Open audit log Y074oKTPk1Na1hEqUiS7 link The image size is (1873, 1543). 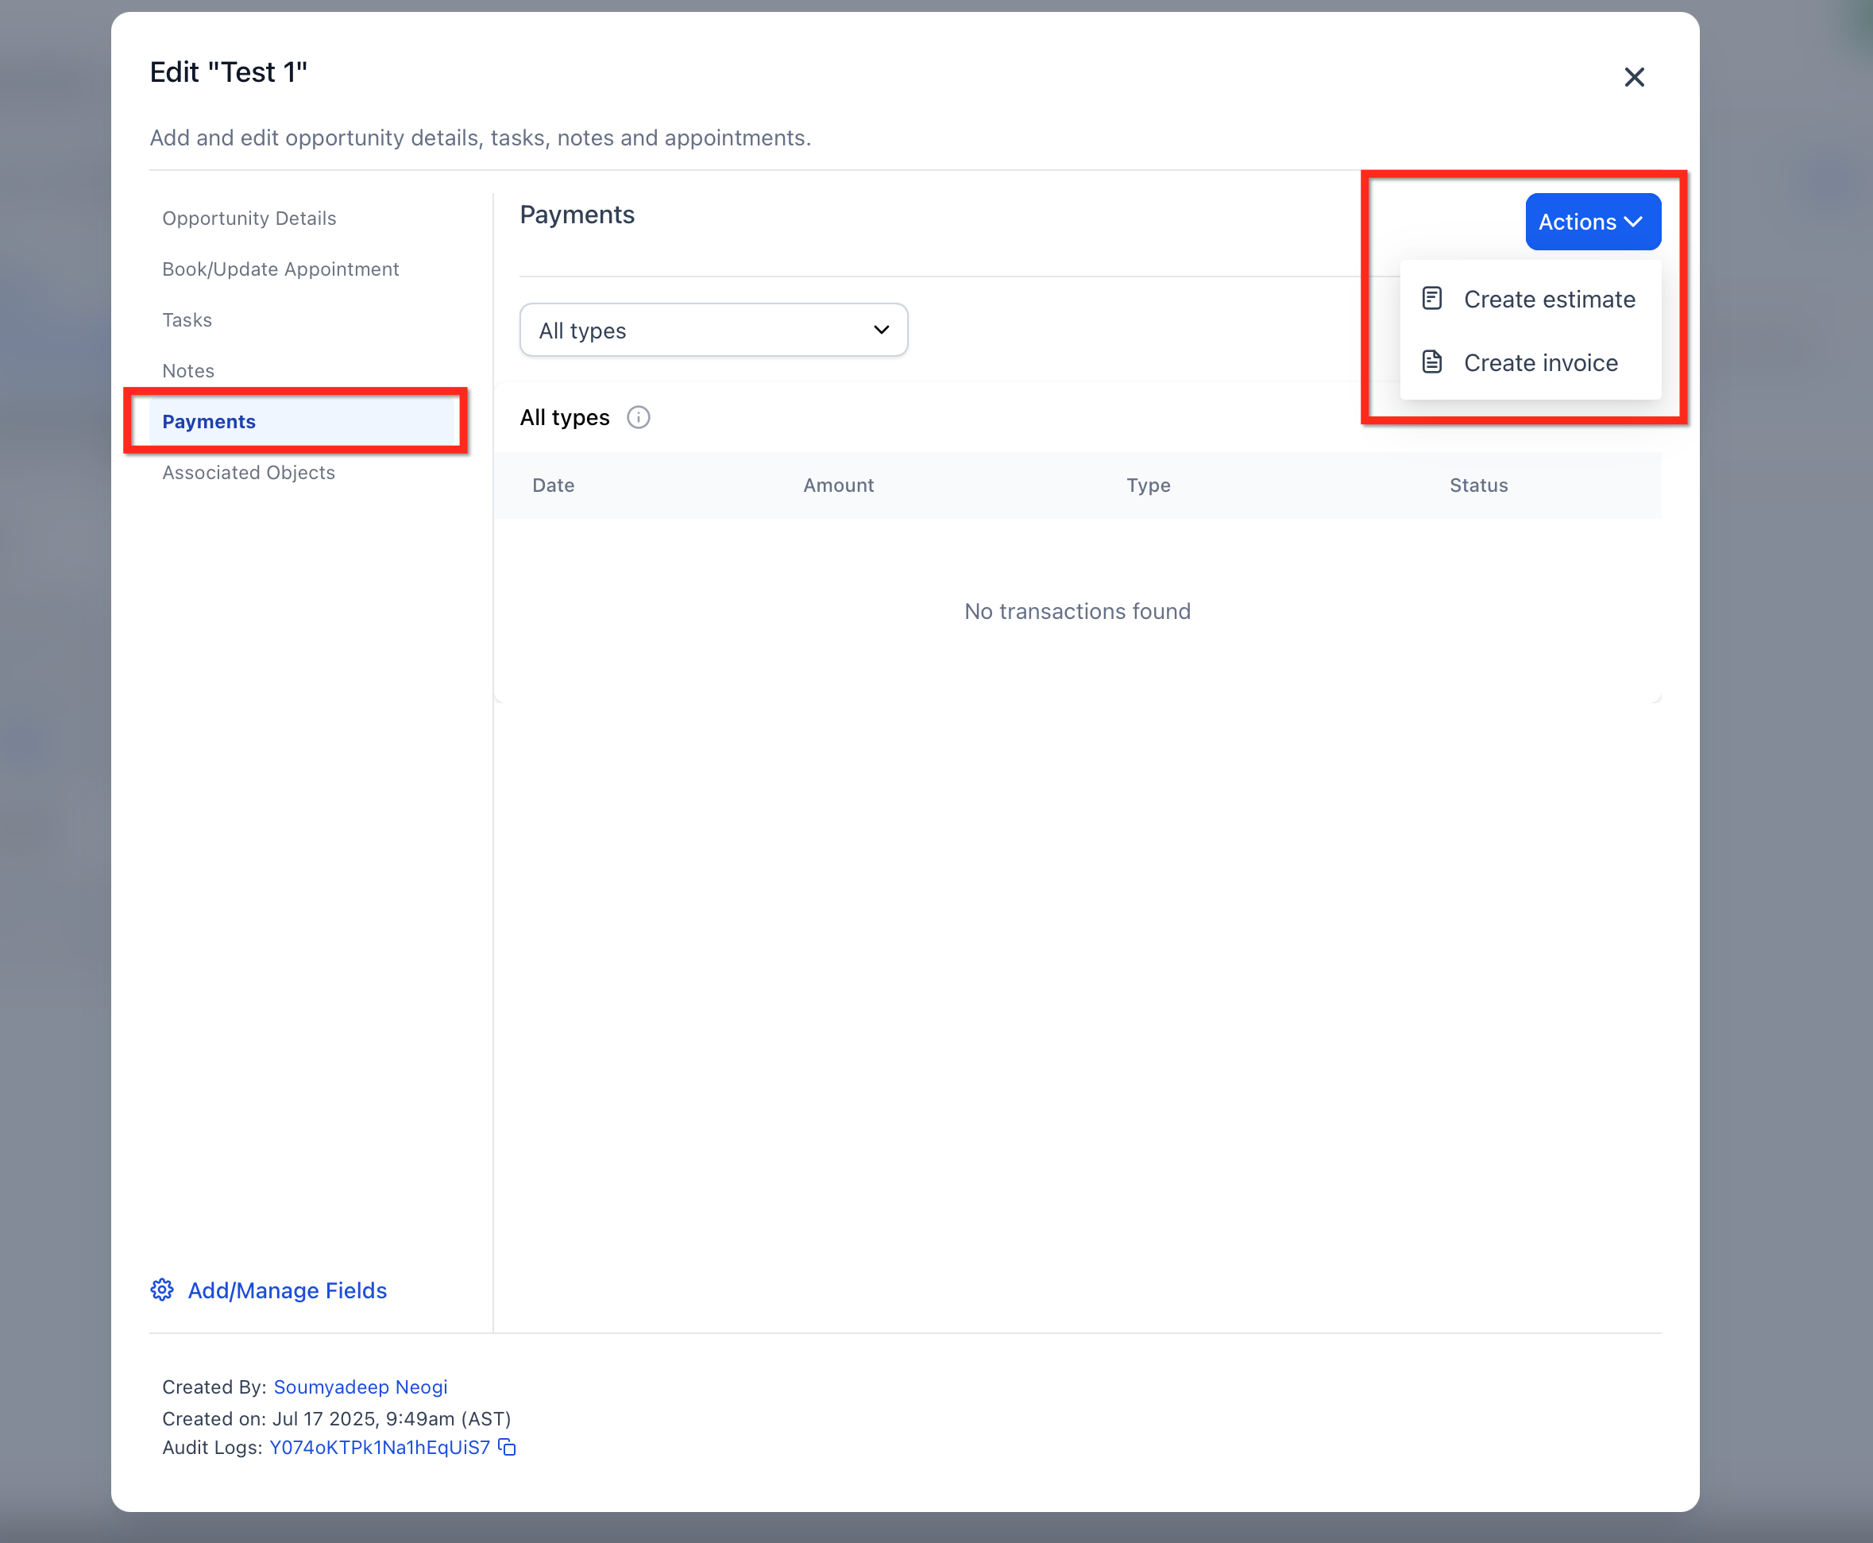pyautogui.click(x=380, y=1447)
